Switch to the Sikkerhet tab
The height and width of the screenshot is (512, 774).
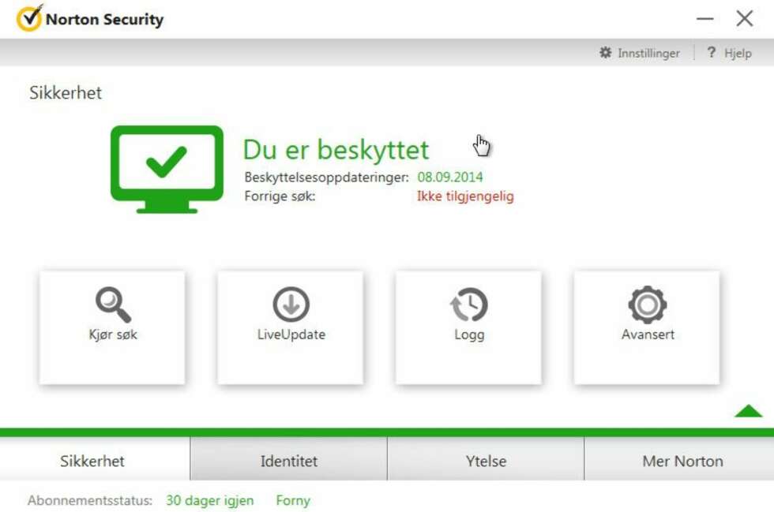pos(95,458)
